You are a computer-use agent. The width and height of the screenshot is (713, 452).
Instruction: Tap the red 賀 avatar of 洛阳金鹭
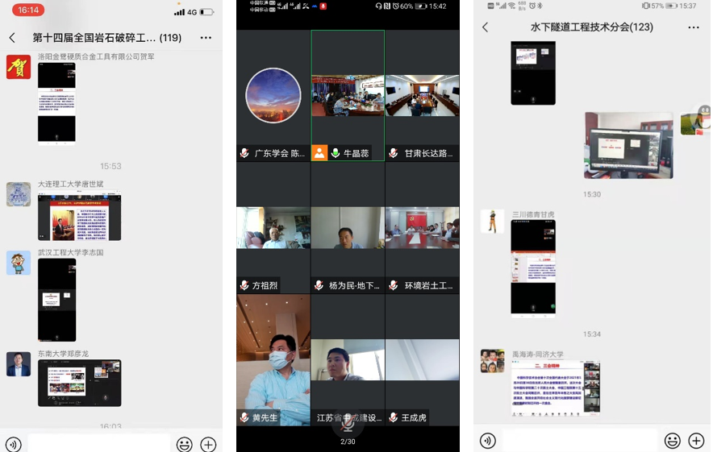coord(19,67)
